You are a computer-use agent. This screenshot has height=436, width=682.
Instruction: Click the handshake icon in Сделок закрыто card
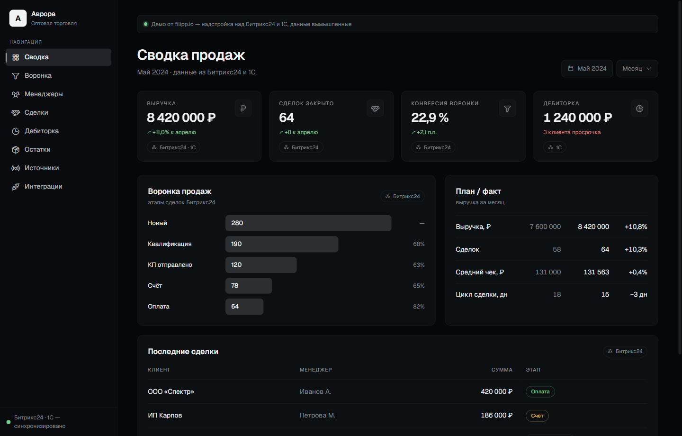pyautogui.click(x=375, y=109)
